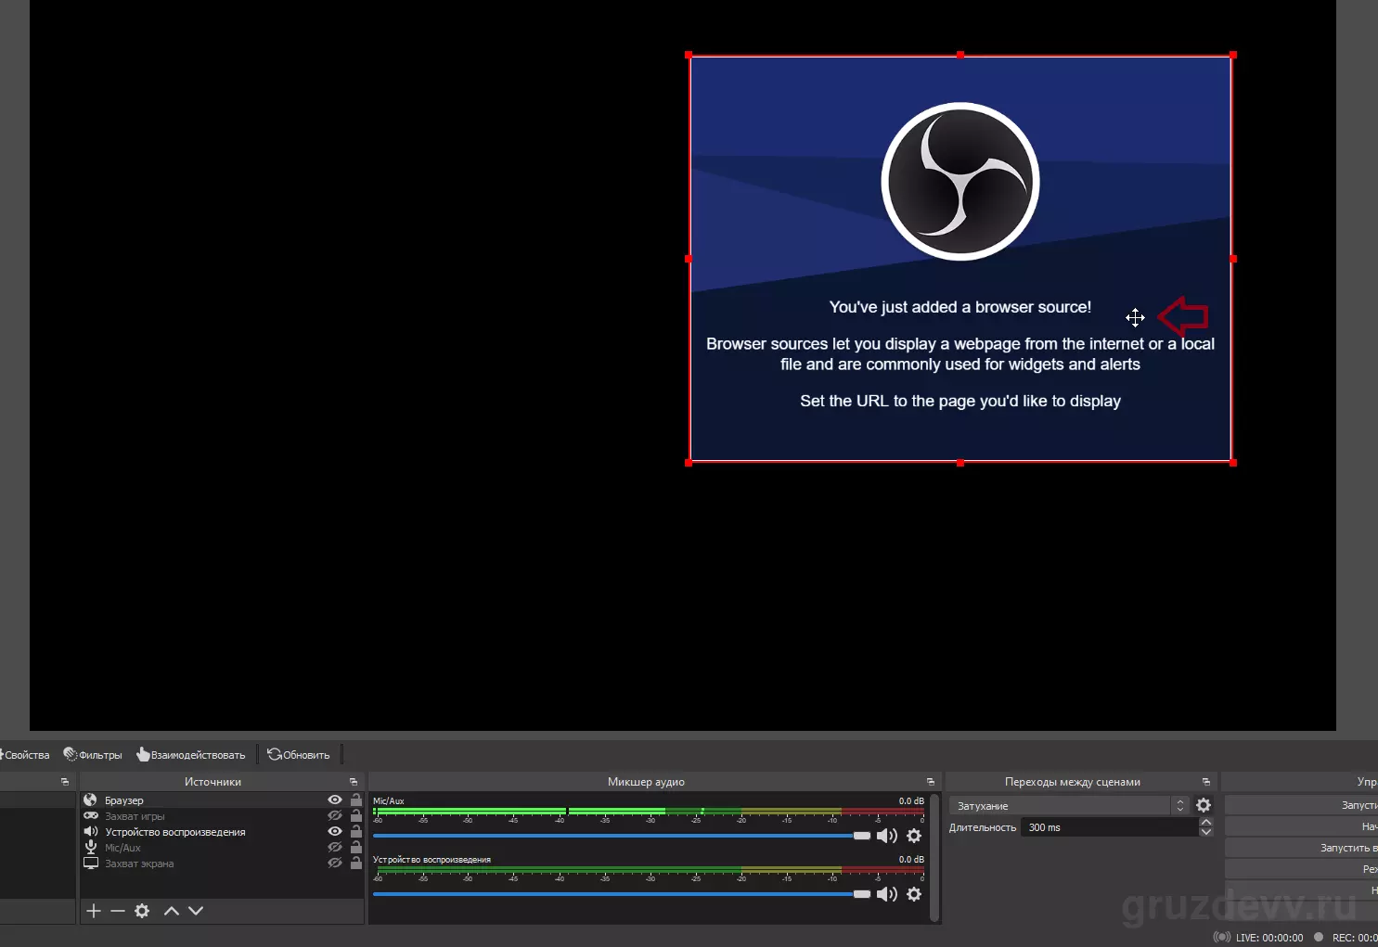Click the LIVE streaming status icon
This screenshot has height=947, width=1378.
coord(1222,937)
